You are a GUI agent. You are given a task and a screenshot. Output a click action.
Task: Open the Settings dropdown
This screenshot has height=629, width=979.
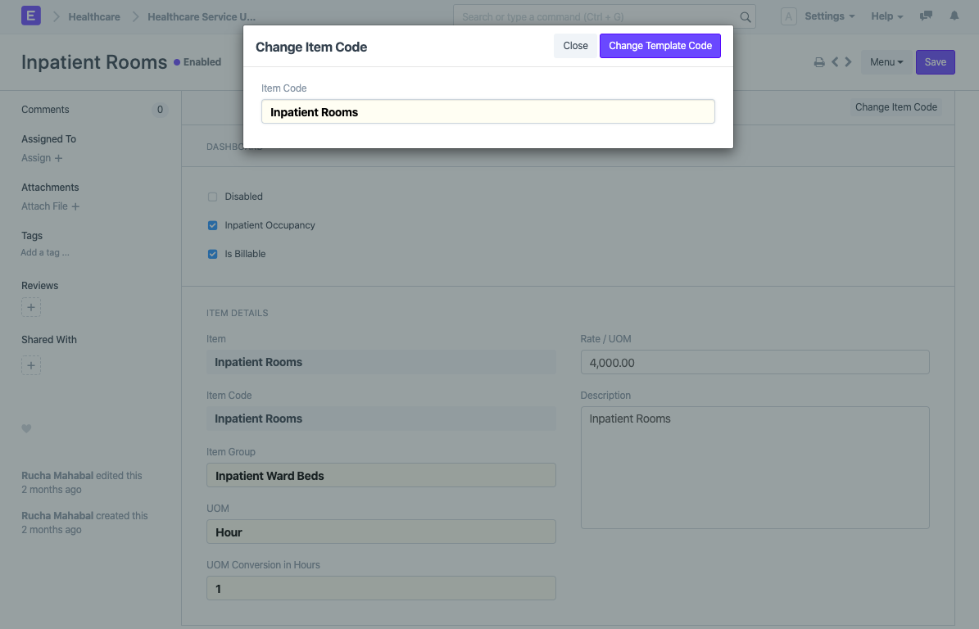pos(829,16)
